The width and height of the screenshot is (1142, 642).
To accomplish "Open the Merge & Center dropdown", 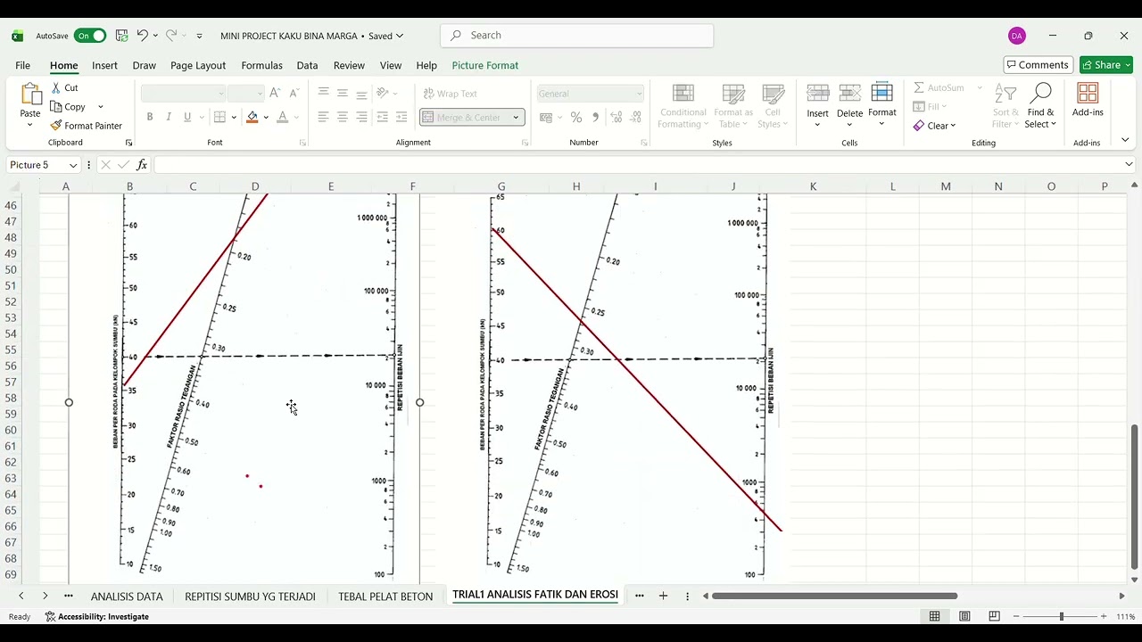I will coord(516,118).
